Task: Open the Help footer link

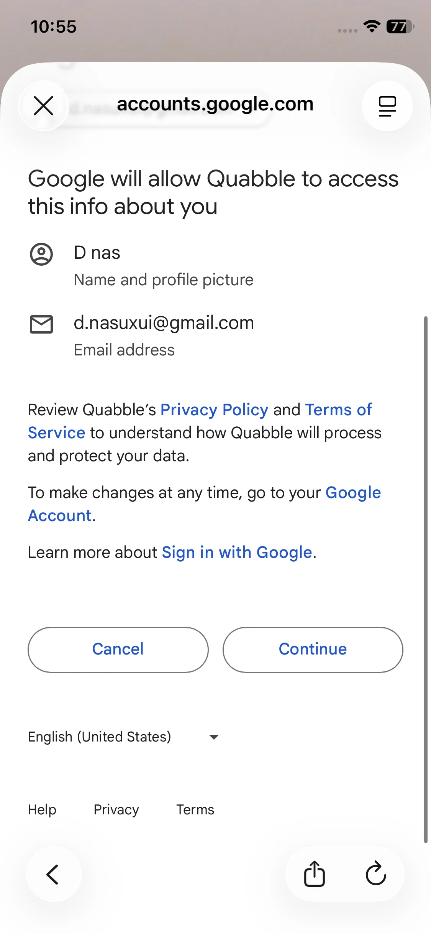Action: [x=42, y=810]
